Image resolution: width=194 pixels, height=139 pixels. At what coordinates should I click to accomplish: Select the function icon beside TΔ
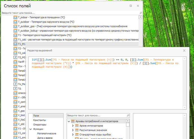15,88
